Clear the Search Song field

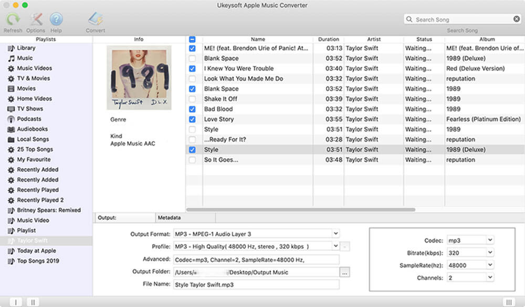click(517, 19)
